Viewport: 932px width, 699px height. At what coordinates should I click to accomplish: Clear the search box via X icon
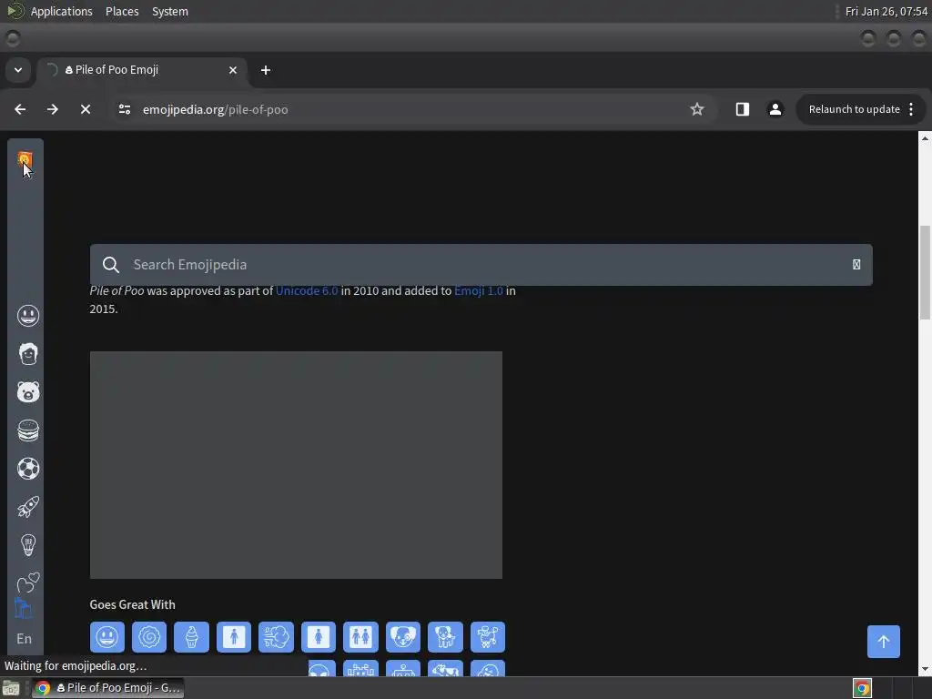(x=856, y=265)
